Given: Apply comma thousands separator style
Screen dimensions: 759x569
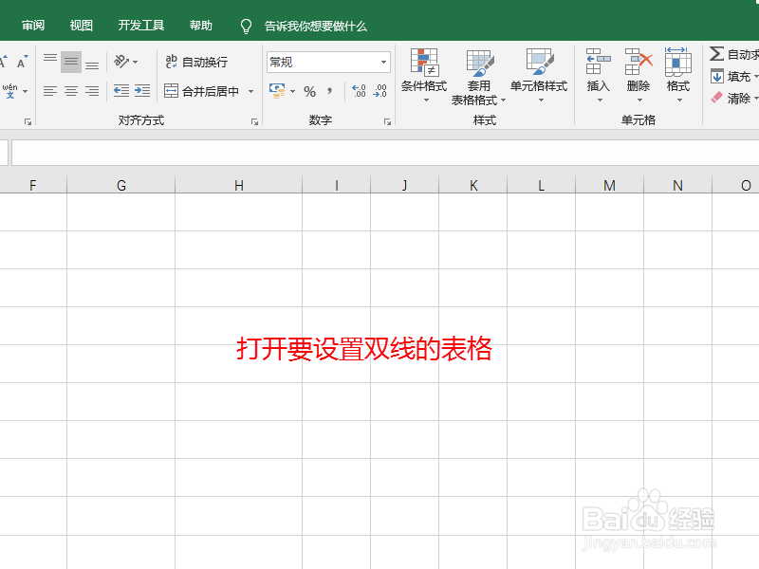Looking at the screenshot, I should (329, 91).
